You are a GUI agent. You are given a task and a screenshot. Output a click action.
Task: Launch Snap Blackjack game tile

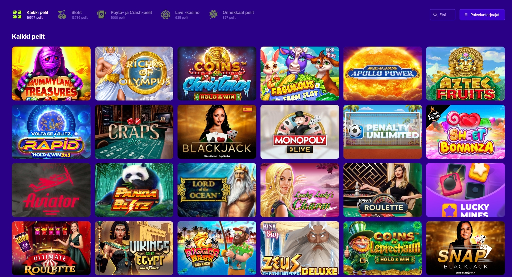[x=465, y=248]
